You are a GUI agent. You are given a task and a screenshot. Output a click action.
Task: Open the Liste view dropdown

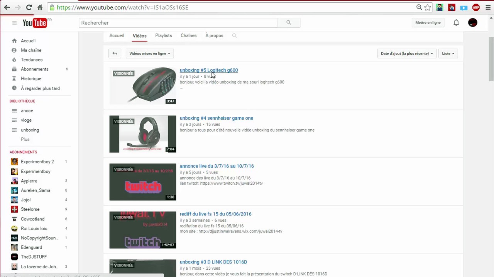tap(448, 53)
